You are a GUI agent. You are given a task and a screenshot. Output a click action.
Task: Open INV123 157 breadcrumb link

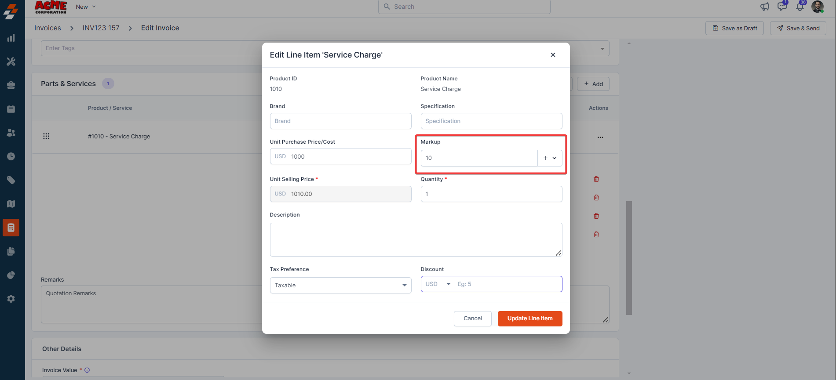pyautogui.click(x=101, y=28)
